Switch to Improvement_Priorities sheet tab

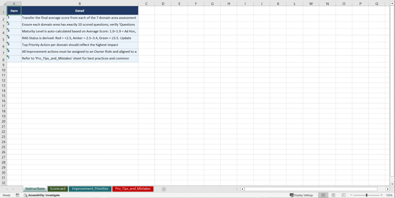tap(90, 189)
